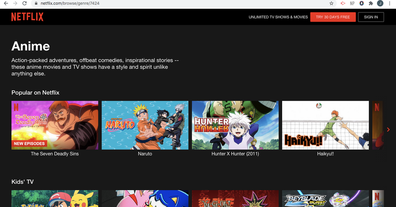Open the three-dot browser menu

[x=389, y=3]
